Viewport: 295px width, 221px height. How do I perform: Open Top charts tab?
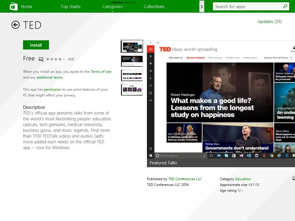(71, 7)
